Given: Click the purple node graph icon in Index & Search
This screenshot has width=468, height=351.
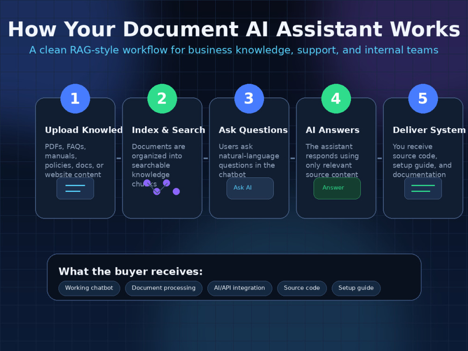Looking at the screenshot, I should (x=161, y=187).
